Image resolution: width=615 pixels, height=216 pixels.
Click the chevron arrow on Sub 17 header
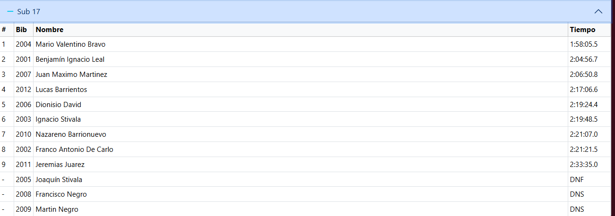pos(598,11)
